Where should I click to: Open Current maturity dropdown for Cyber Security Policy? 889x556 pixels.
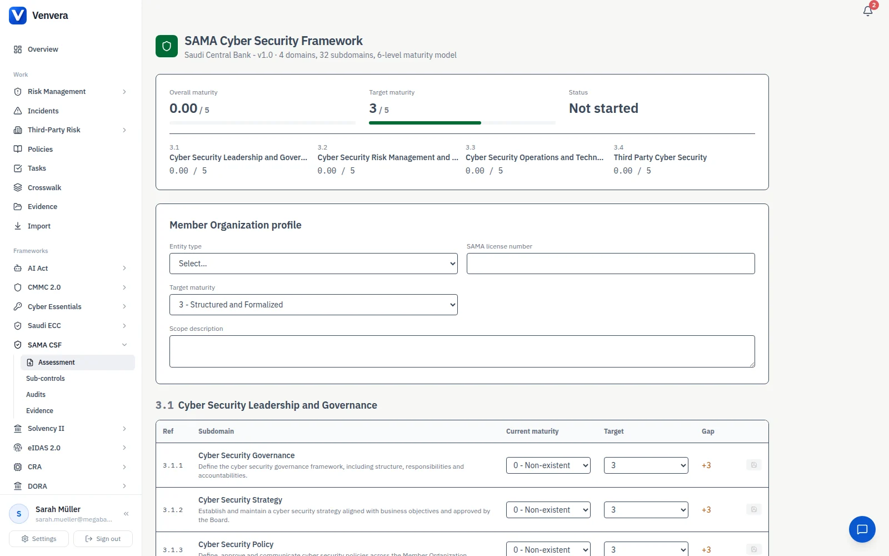click(548, 549)
